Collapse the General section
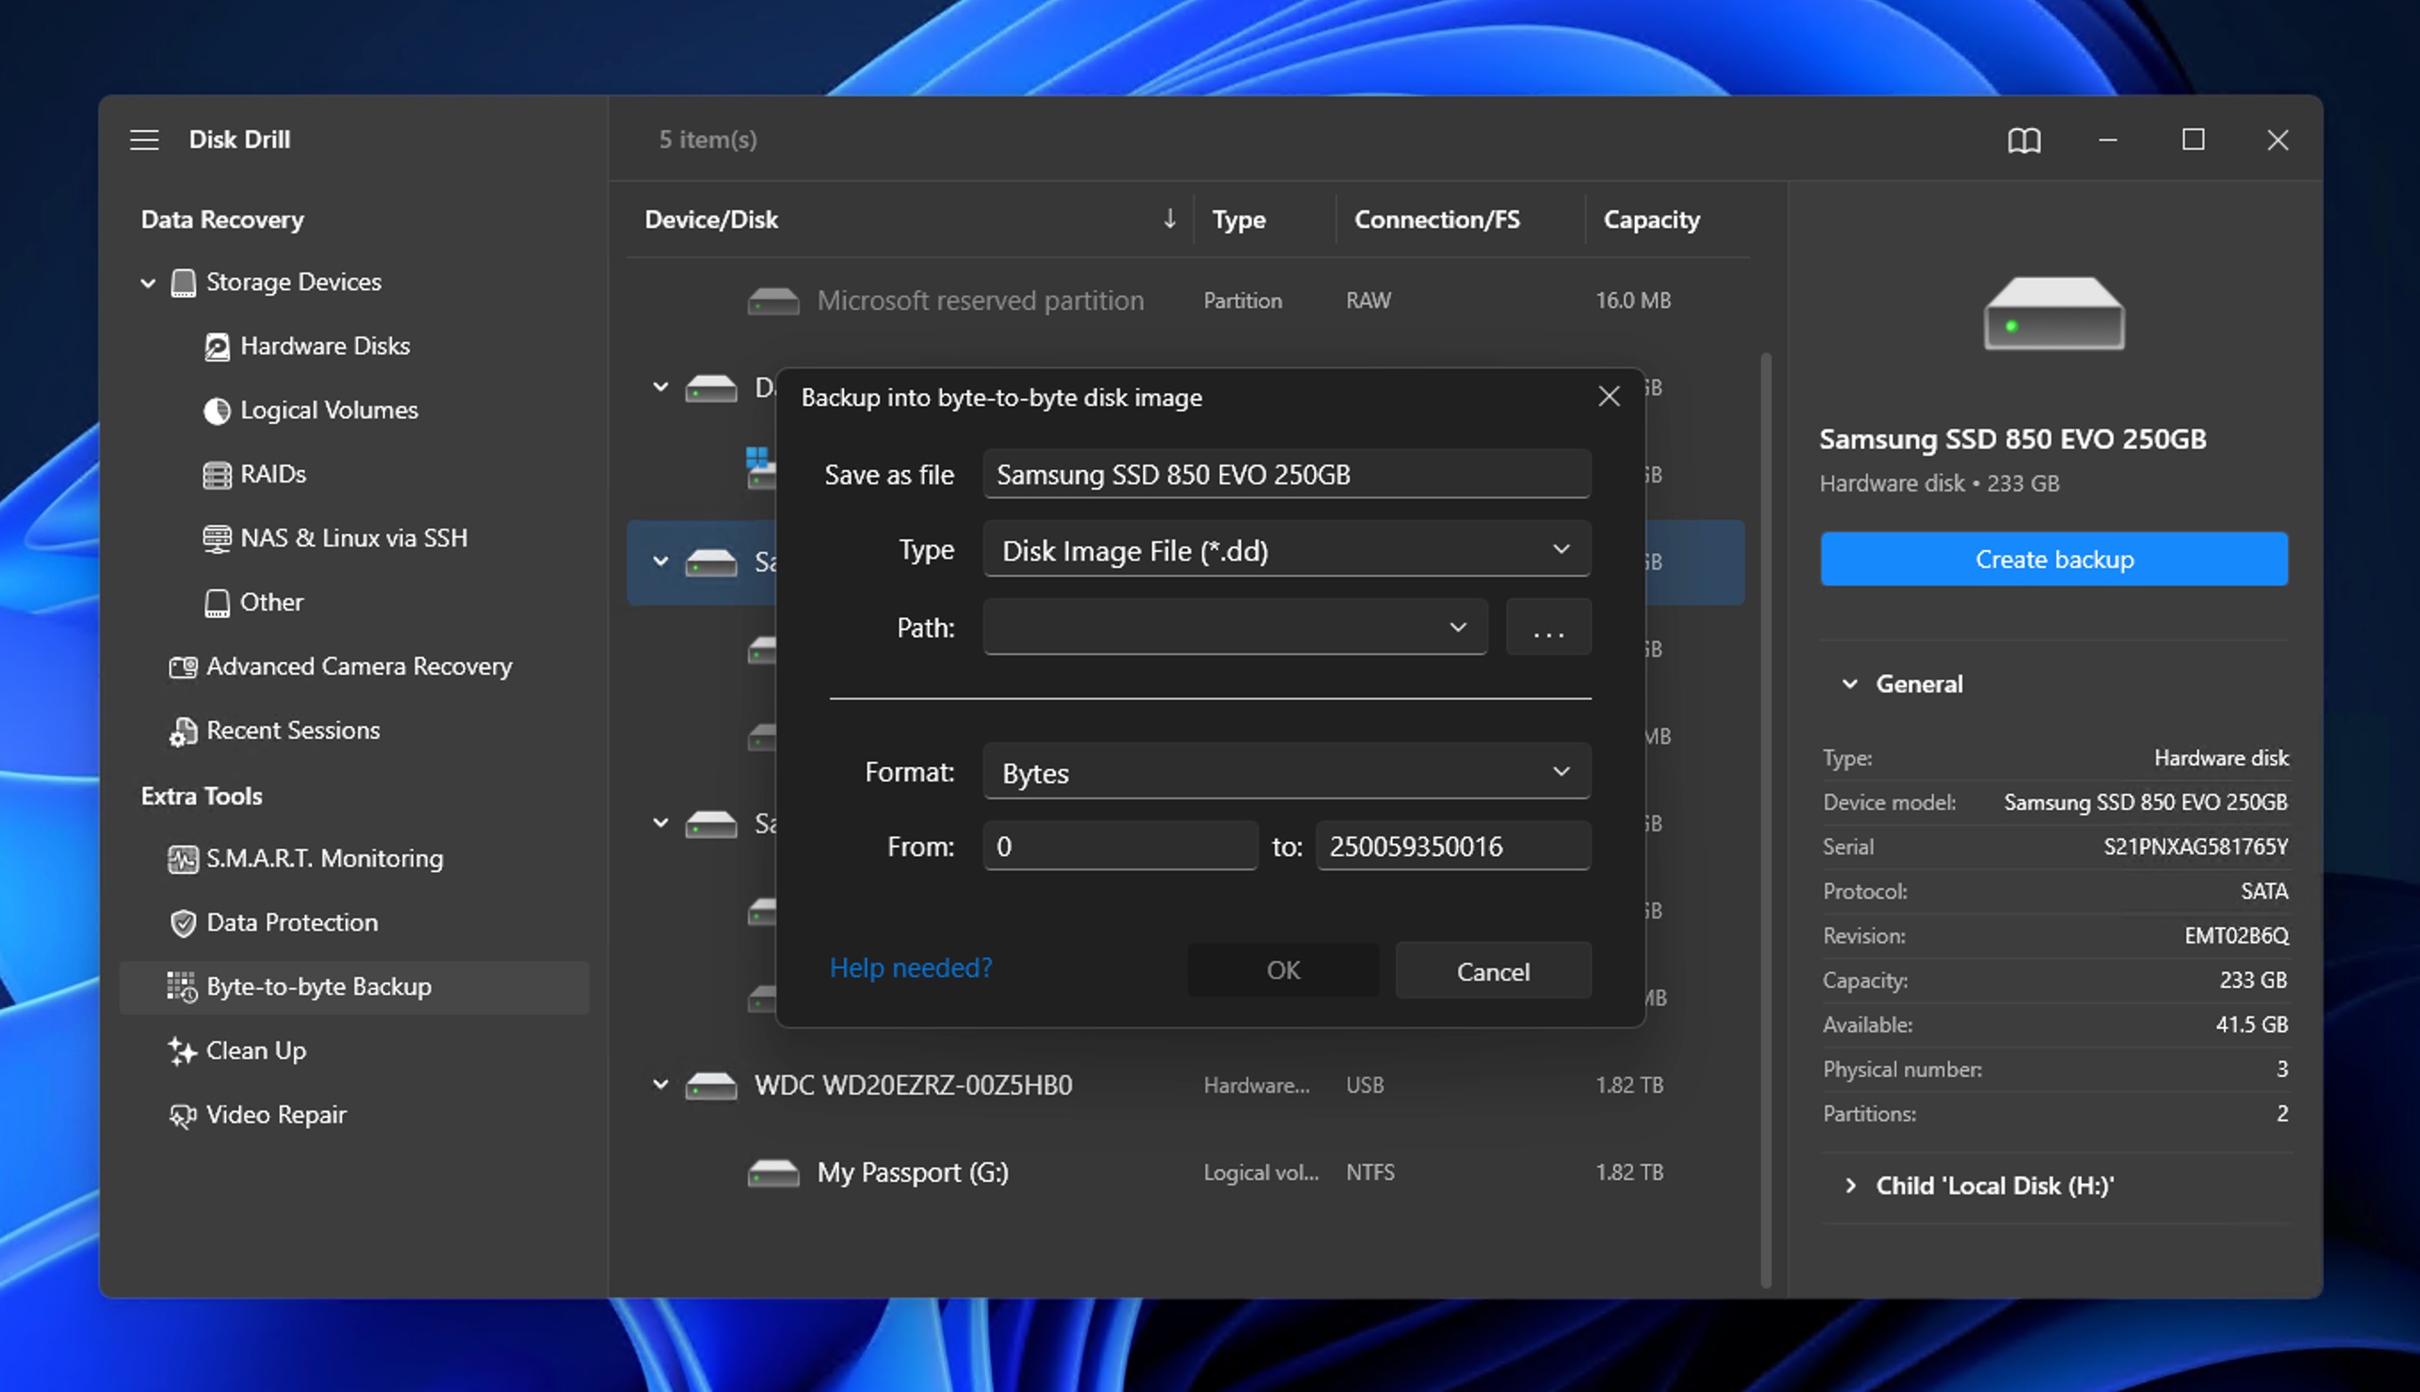This screenshot has width=2420, height=1392. tap(1849, 684)
